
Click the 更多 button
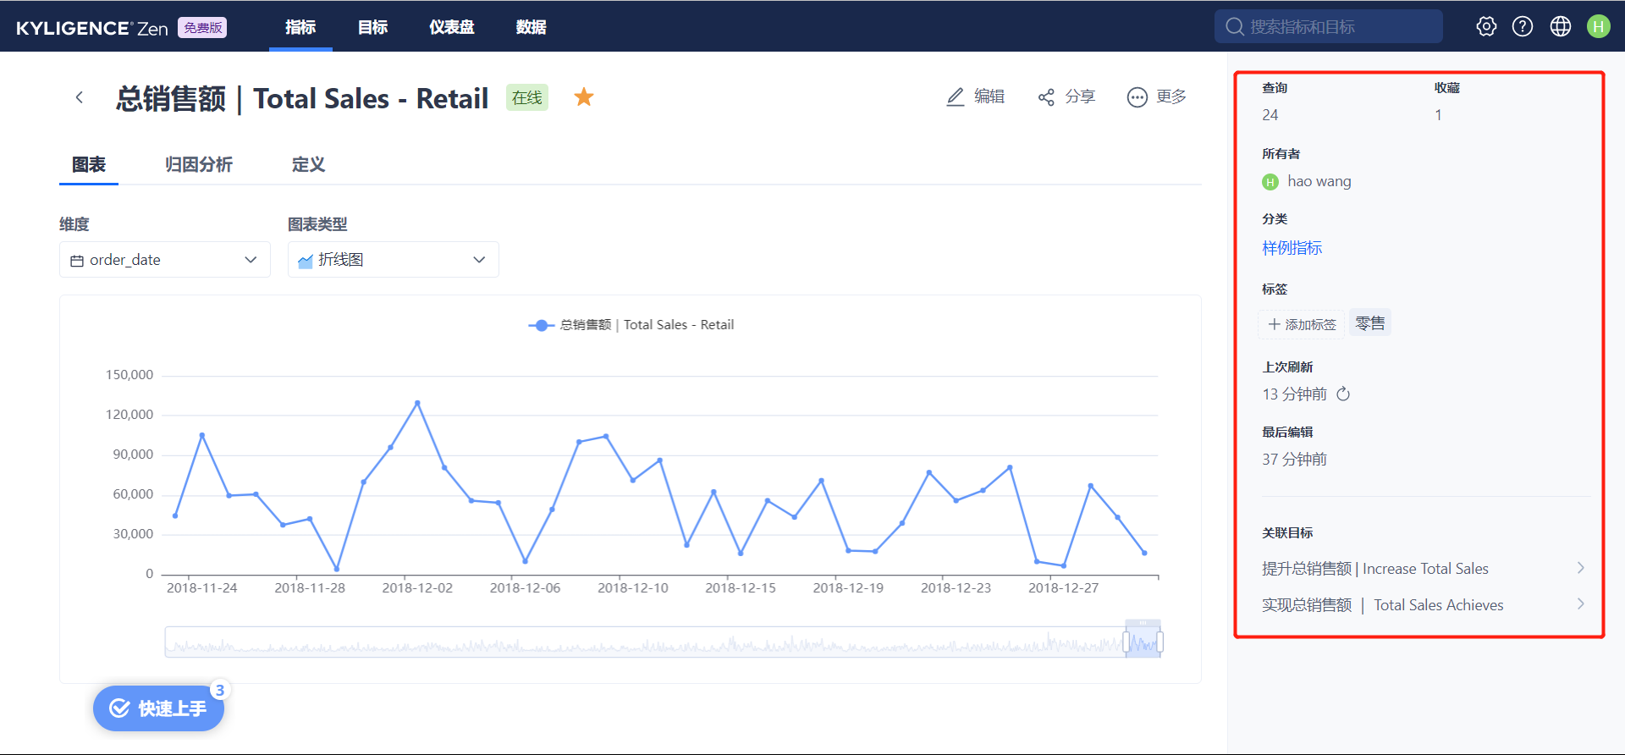coord(1157,96)
